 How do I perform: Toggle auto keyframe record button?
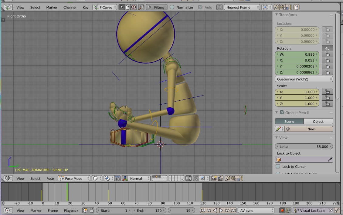[282, 210]
